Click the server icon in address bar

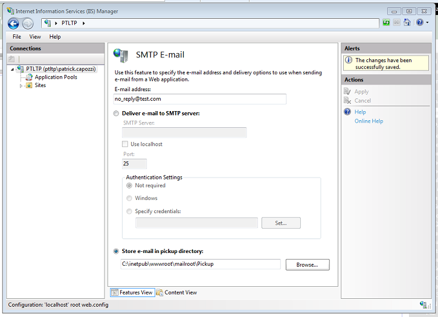click(x=48, y=23)
